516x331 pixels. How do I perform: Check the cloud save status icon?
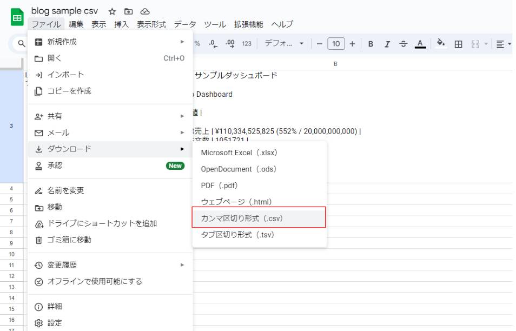click(144, 11)
